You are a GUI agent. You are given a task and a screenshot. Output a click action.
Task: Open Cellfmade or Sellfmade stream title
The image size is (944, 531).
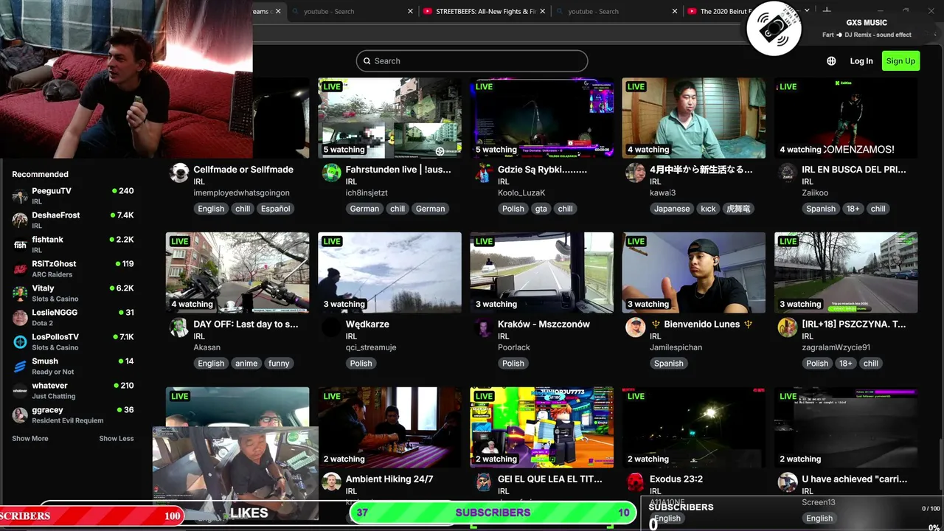tap(243, 170)
